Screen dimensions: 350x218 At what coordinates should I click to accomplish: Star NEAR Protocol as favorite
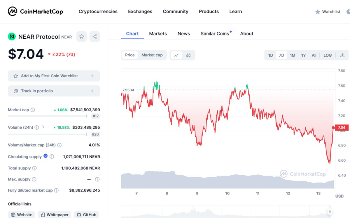pos(82,37)
